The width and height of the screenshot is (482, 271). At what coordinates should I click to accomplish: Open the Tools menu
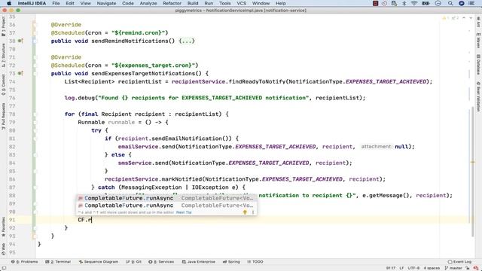[x=224, y=3]
